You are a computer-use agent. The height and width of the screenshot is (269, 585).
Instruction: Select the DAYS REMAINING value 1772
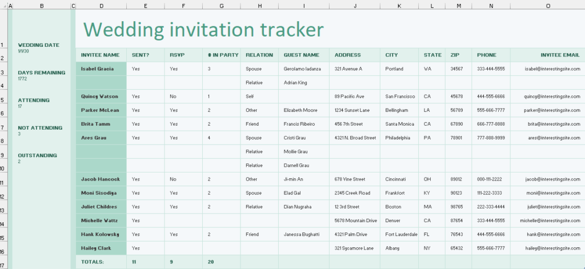tap(22, 79)
